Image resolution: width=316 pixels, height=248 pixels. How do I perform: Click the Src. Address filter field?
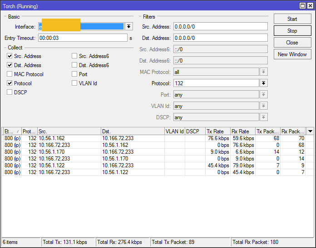pyautogui.click(x=221, y=27)
